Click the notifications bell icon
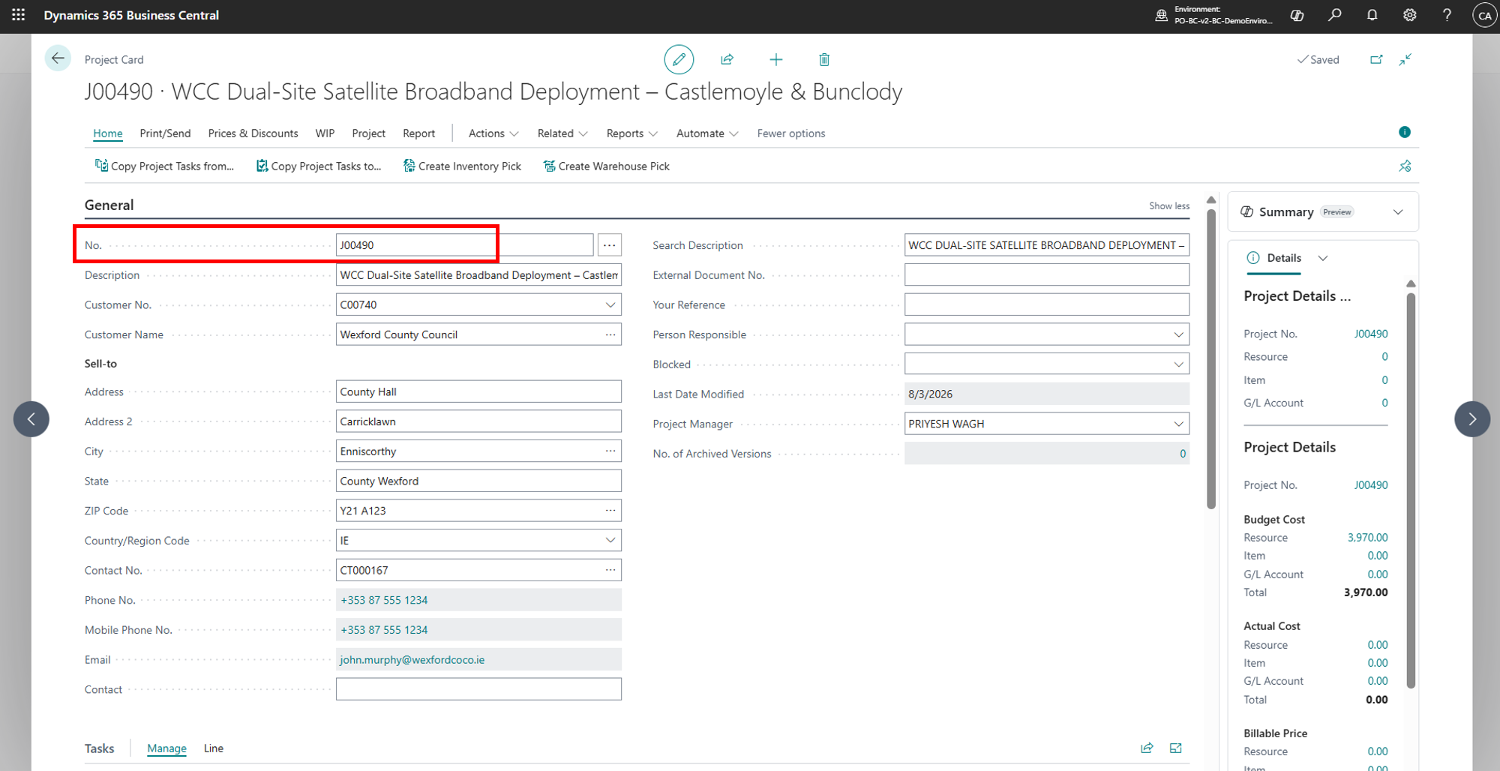 1372,15
